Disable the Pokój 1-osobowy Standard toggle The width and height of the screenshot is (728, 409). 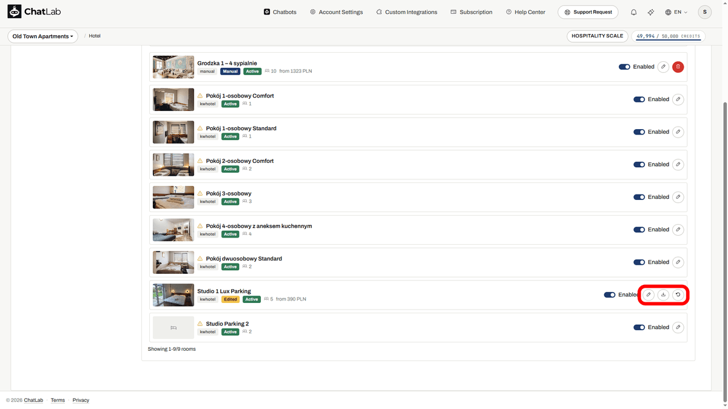point(639,132)
